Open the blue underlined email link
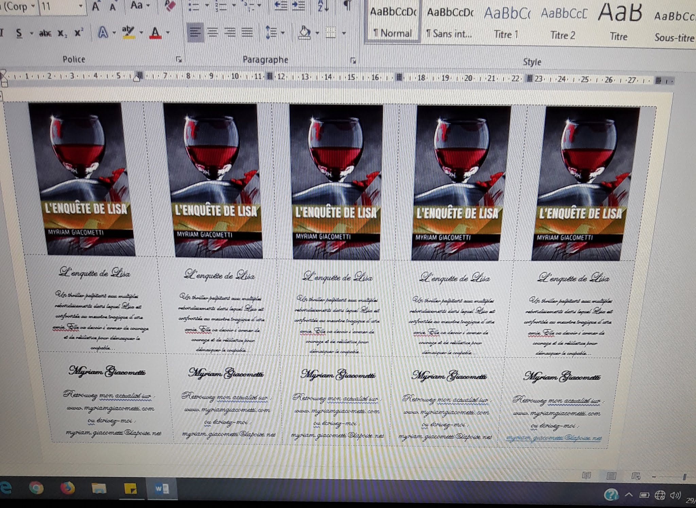The height and width of the screenshot is (508, 696). coord(554,438)
